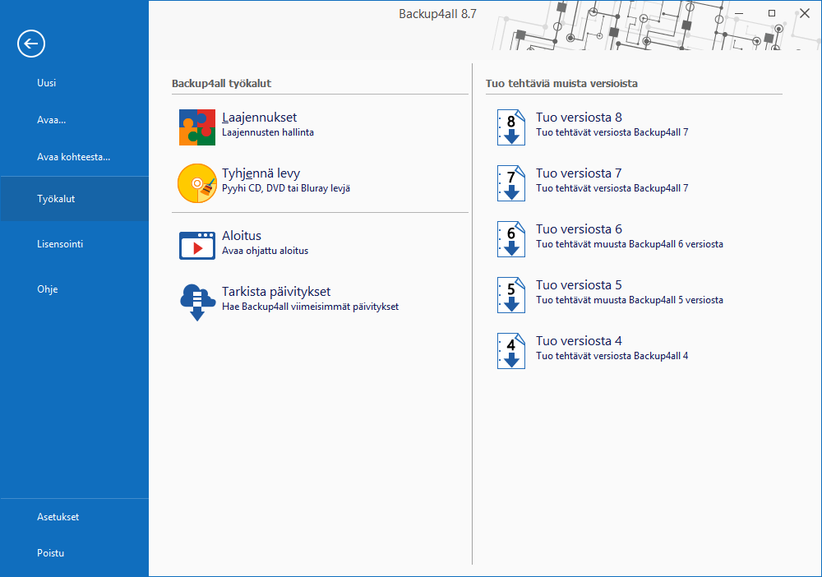Viewport: 822px width, 577px height.
Task: Click the Aloitus title link
Action: tap(241, 236)
